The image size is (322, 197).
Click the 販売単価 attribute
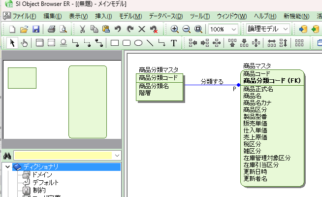click(x=255, y=124)
